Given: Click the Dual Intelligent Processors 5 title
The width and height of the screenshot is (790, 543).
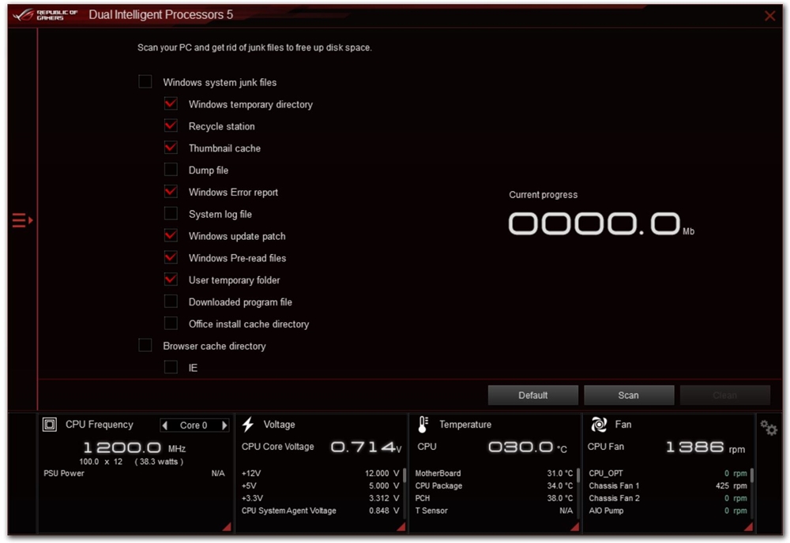Looking at the screenshot, I should pyautogui.click(x=160, y=14).
